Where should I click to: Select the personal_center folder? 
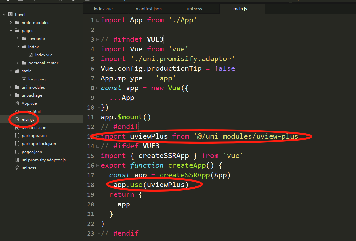tap(43, 63)
